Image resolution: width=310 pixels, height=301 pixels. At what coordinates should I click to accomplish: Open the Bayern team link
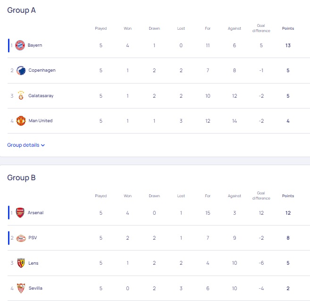[35, 45]
